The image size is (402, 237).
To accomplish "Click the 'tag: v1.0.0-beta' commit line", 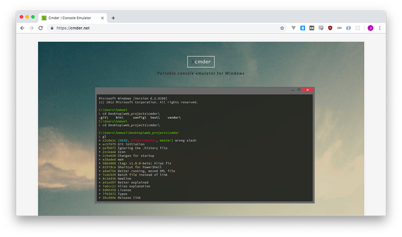I will point(135,163).
